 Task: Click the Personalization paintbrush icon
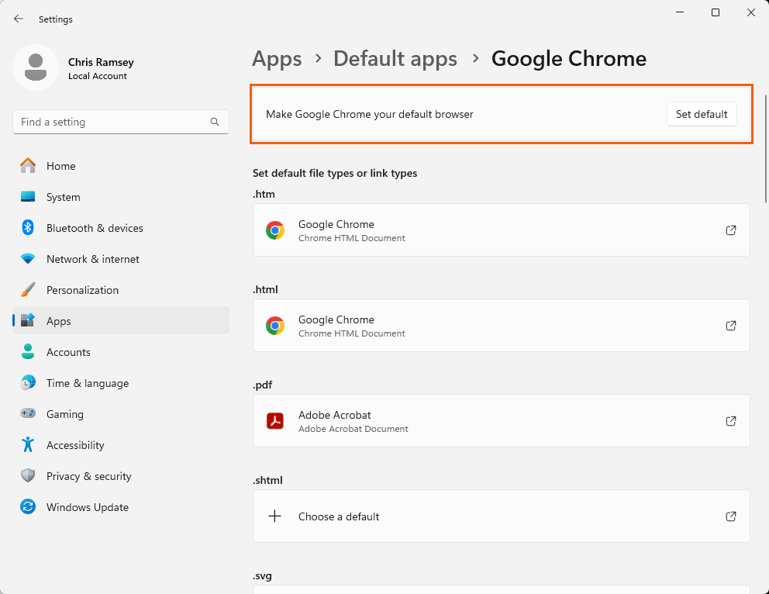pos(28,289)
